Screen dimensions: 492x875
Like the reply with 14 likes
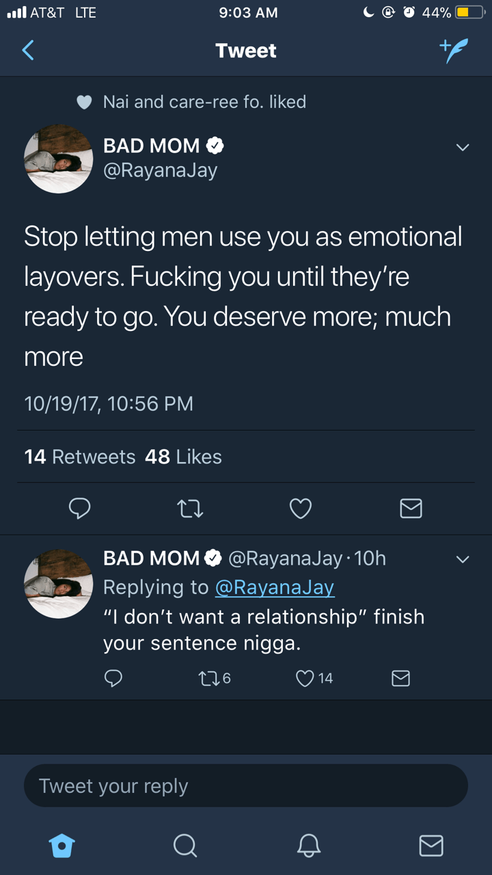[305, 677]
